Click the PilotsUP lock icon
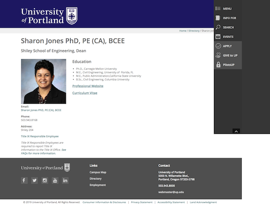Viewport: 270px width, 205px height. 218,65
